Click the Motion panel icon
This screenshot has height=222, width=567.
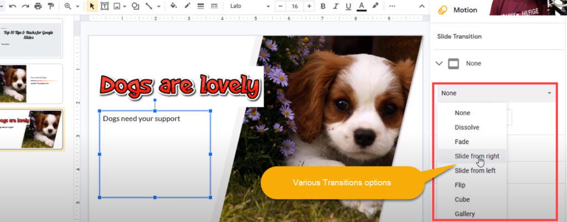pos(442,10)
